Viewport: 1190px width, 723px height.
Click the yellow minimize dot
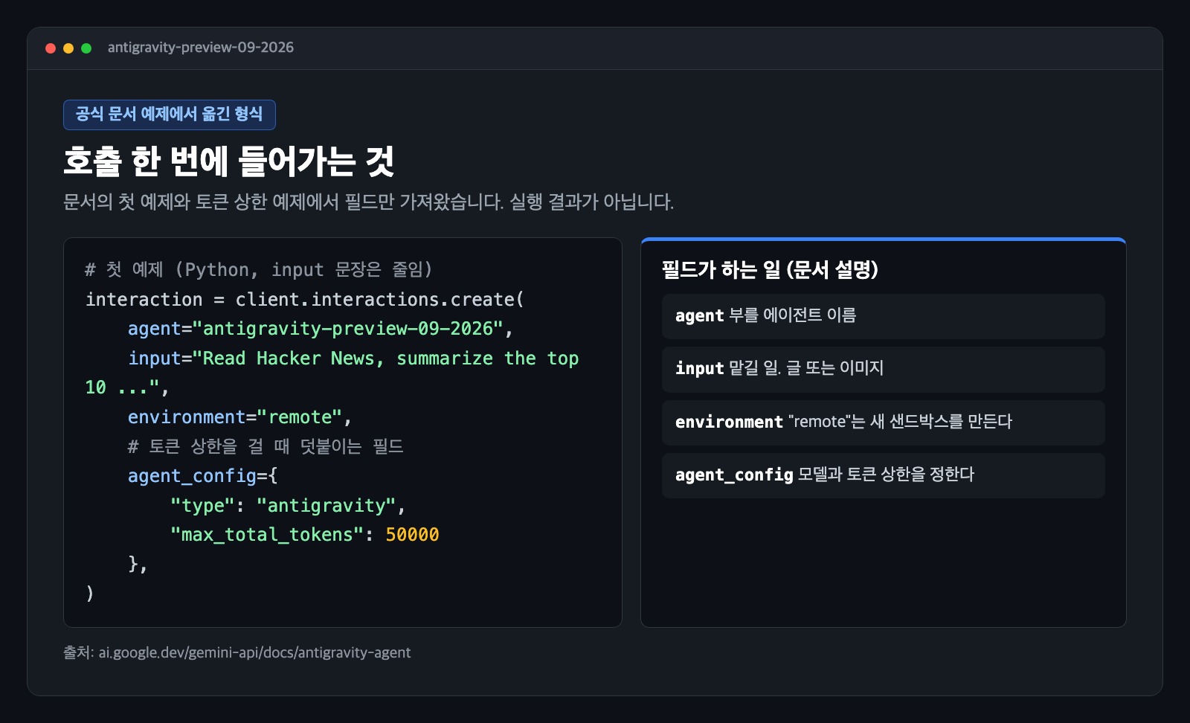(68, 48)
